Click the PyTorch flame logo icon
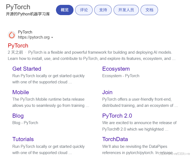The image size is (193, 157). [x=12, y=35]
